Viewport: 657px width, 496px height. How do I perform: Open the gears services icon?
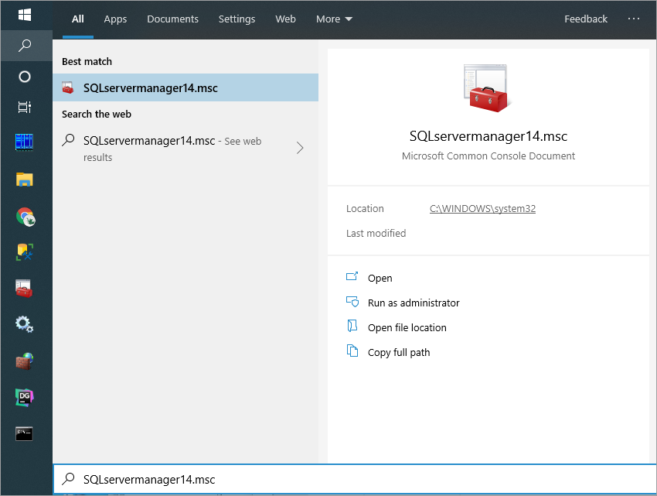tap(24, 324)
